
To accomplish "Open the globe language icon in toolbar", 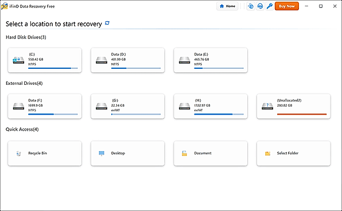I will coord(251,6).
